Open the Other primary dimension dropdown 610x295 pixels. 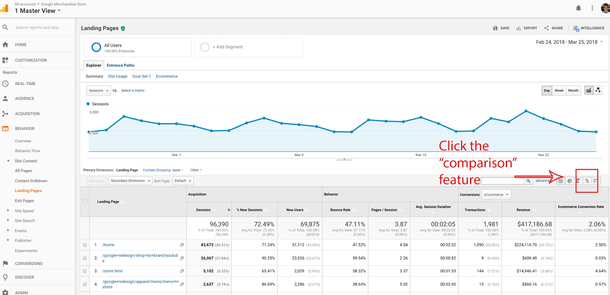point(196,170)
